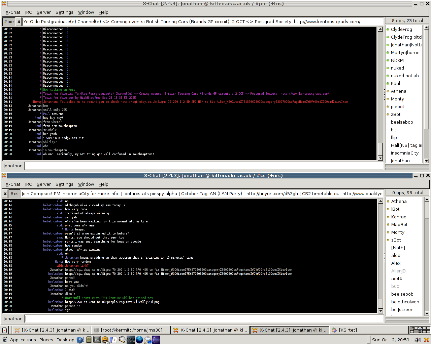This screenshot has width=431, height=344.
Task: Focus the #pie message input box
Action: tap(204, 166)
